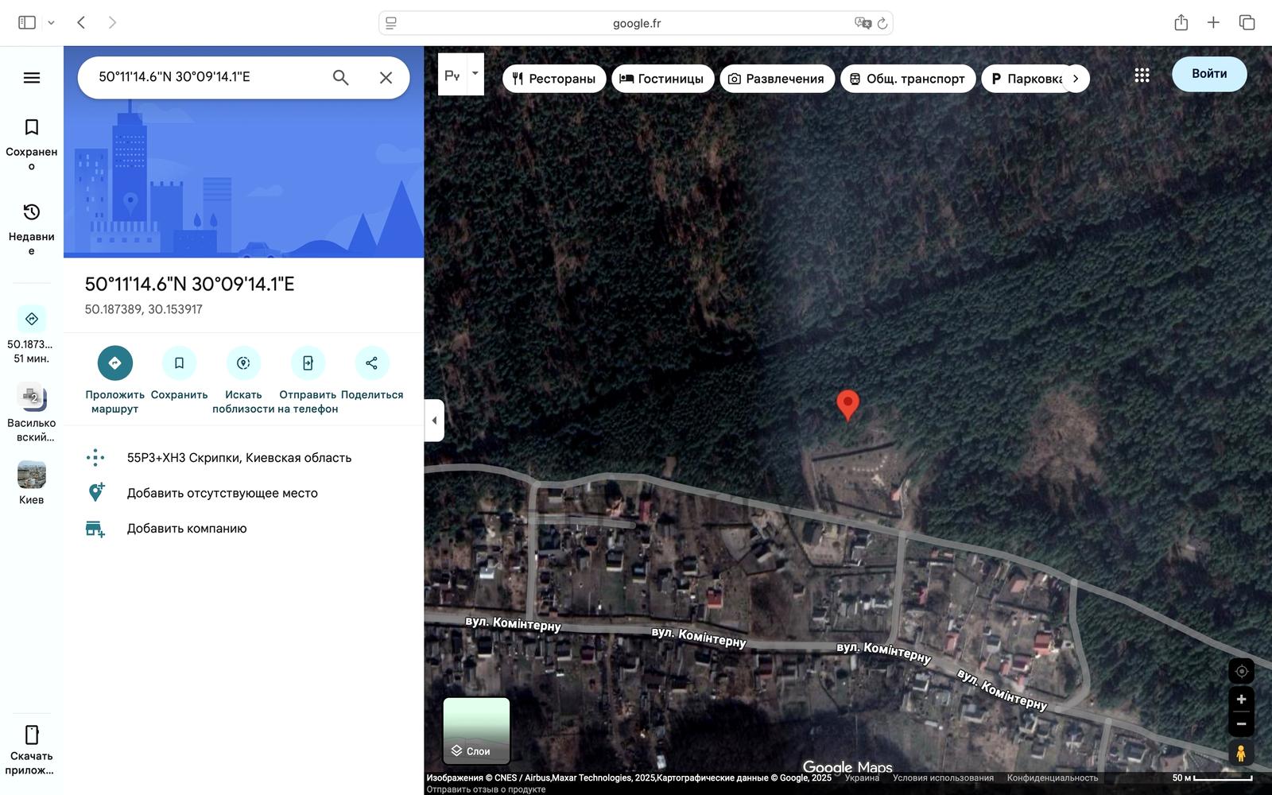1272x795 pixels.
Task: Open Safari sidebar dropdown chevron
Action: coord(52,23)
